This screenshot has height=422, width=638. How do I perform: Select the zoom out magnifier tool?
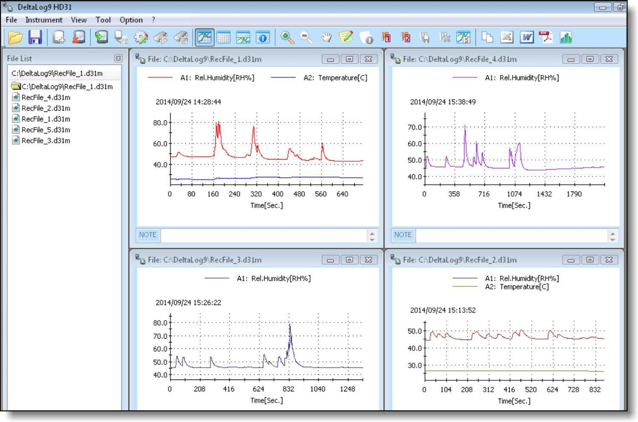(306, 38)
